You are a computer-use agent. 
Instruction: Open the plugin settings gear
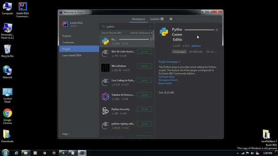click(171, 19)
